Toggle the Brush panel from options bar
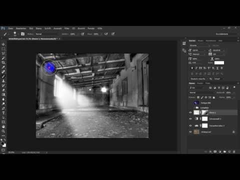The image size is (240, 180). [x=22, y=34]
